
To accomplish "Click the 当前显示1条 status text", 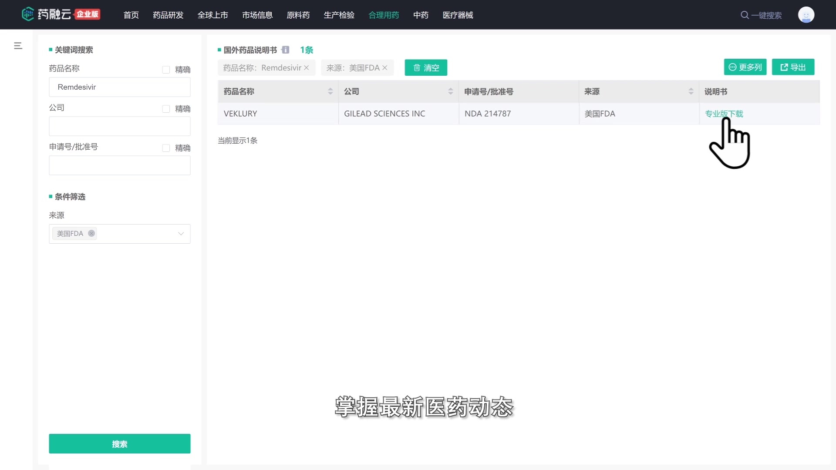I will click(x=238, y=141).
